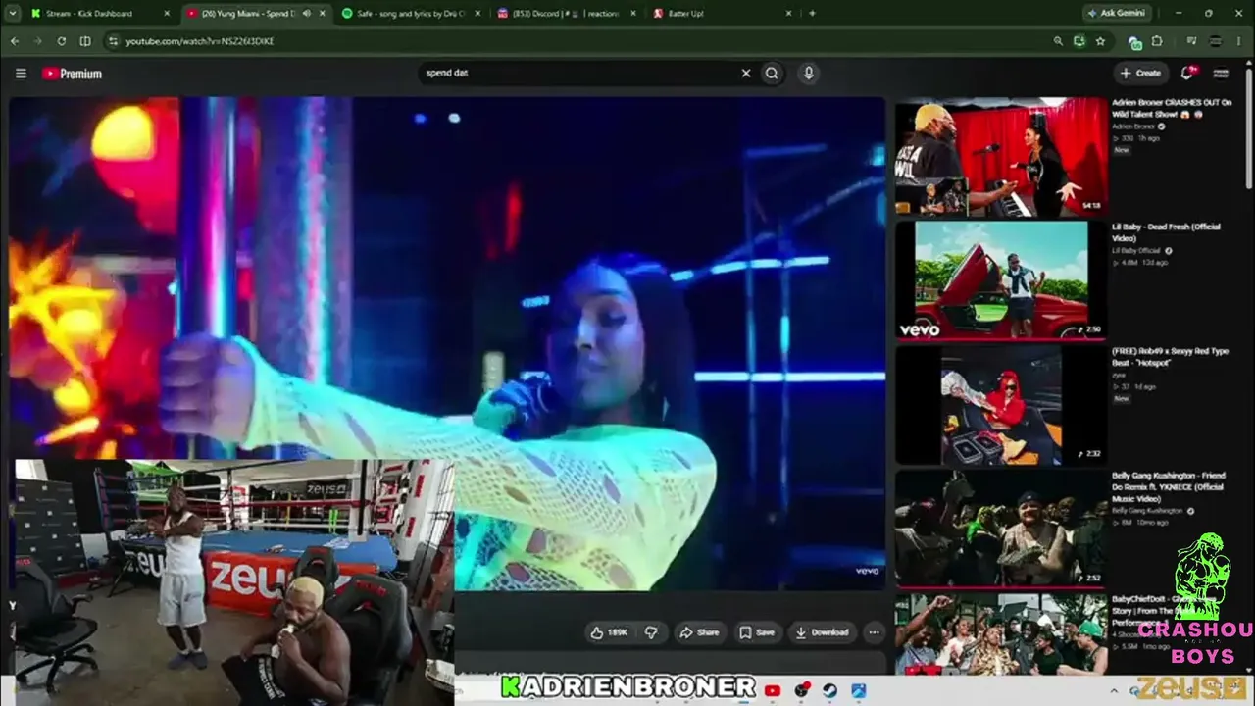Screen dimensions: 1255x706
Task: Reload the YouTube page
Action: (62, 41)
